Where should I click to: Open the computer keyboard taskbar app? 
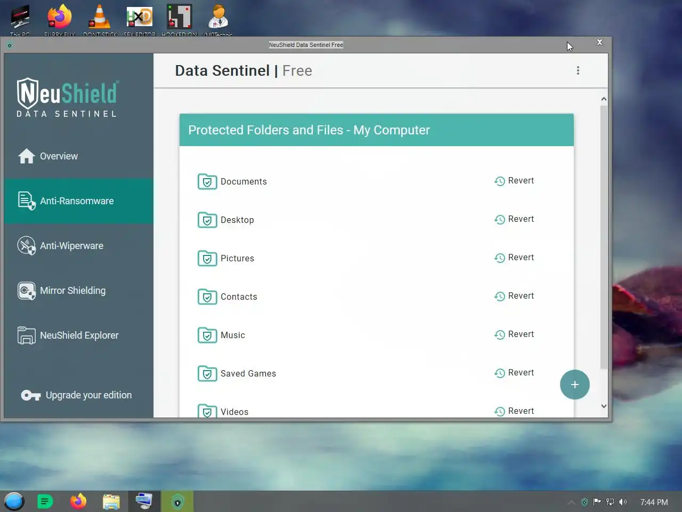(x=144, y=501)
